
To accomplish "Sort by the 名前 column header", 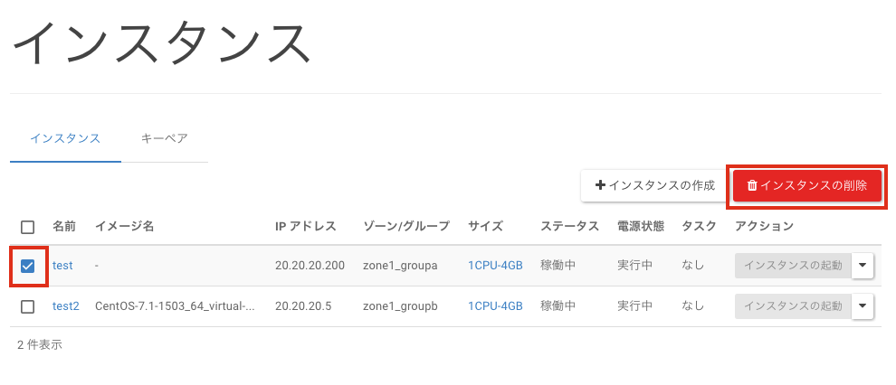I will click(64, 226).
